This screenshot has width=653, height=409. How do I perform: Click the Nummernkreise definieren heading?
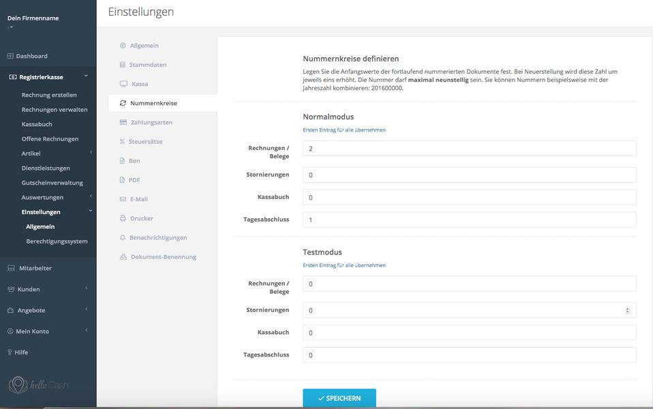point(350,59)
